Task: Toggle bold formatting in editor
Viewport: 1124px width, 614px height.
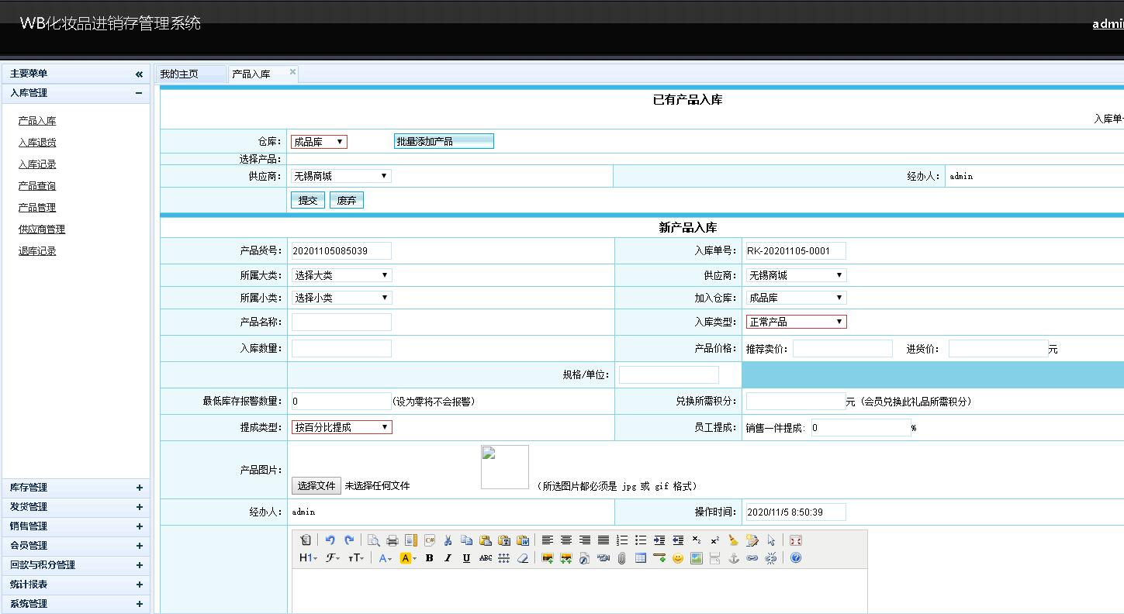Action: coord(429,558)
